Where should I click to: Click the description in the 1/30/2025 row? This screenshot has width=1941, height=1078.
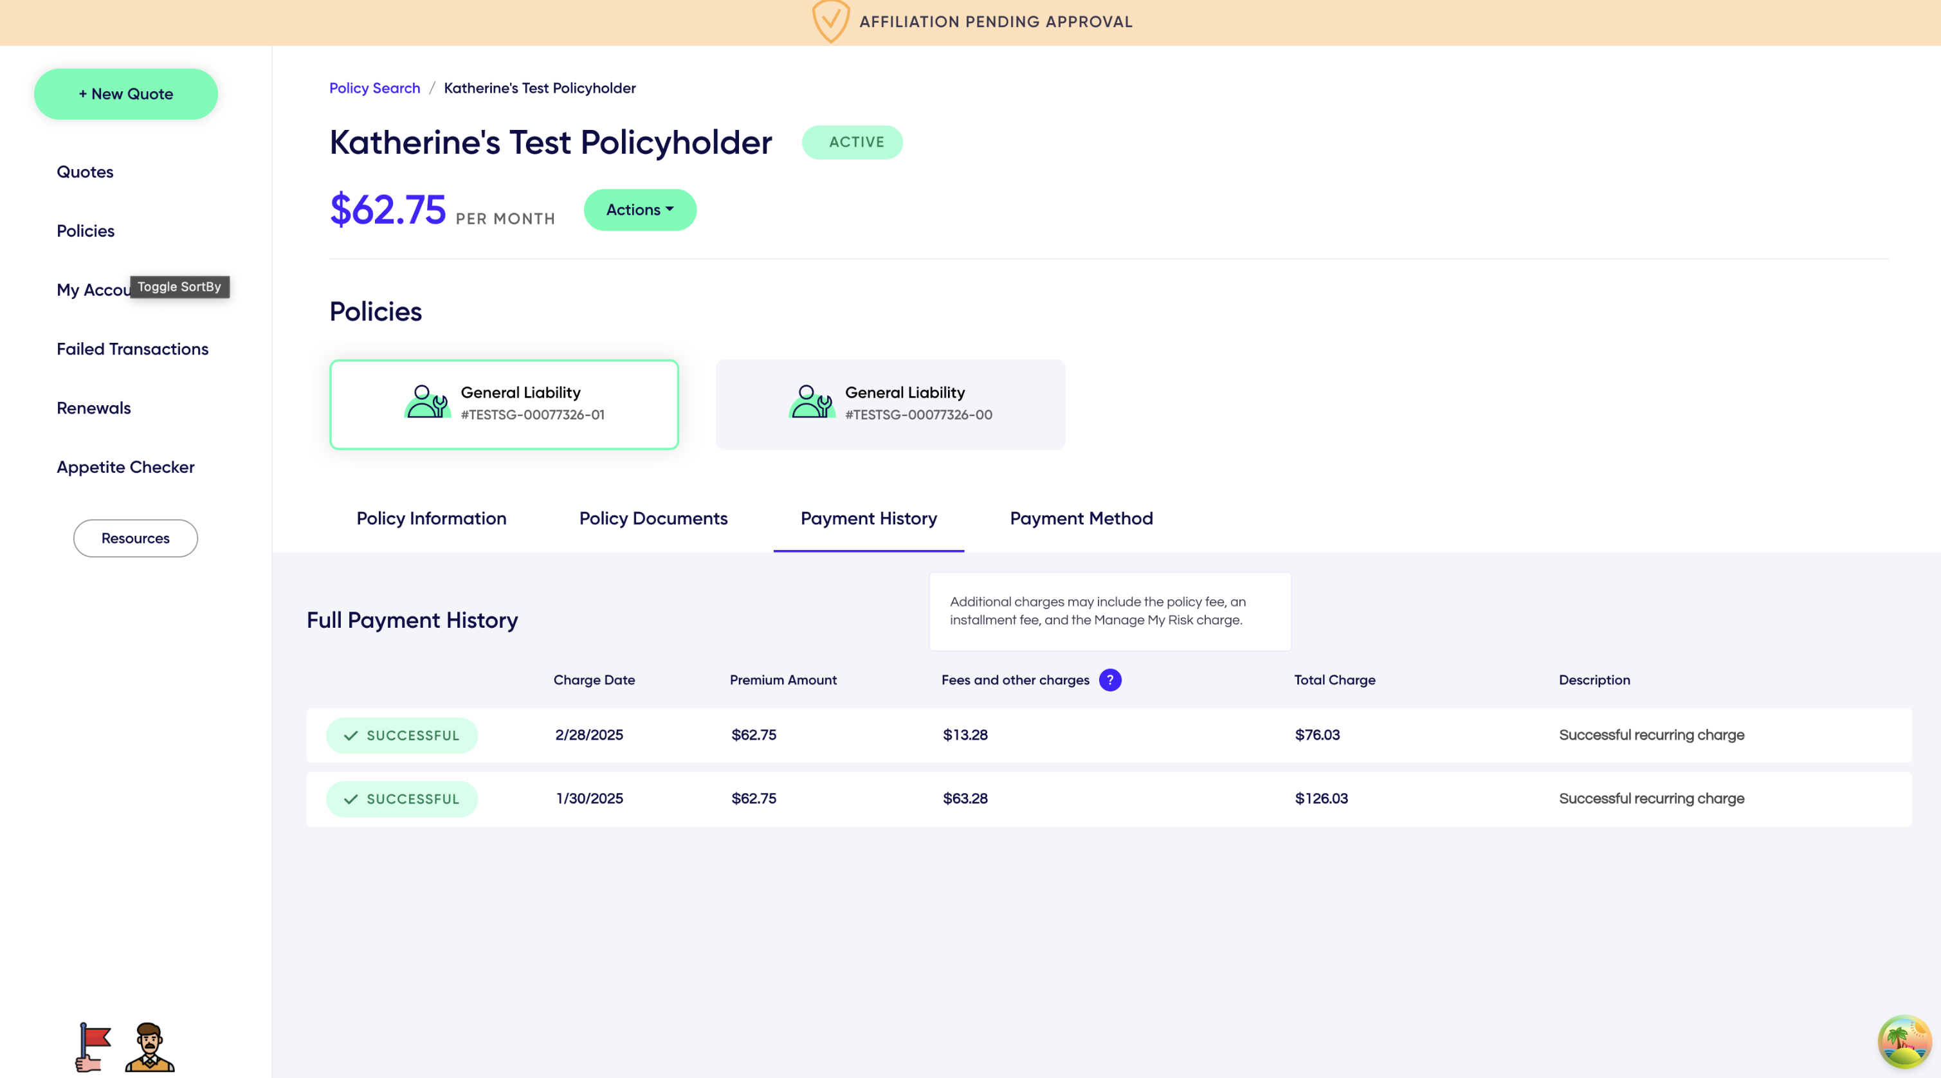[1651, 798]
